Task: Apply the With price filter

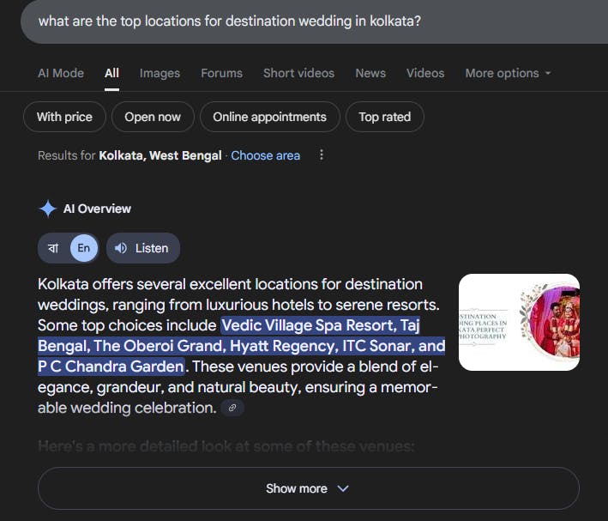Action: (x=64, y=117)
